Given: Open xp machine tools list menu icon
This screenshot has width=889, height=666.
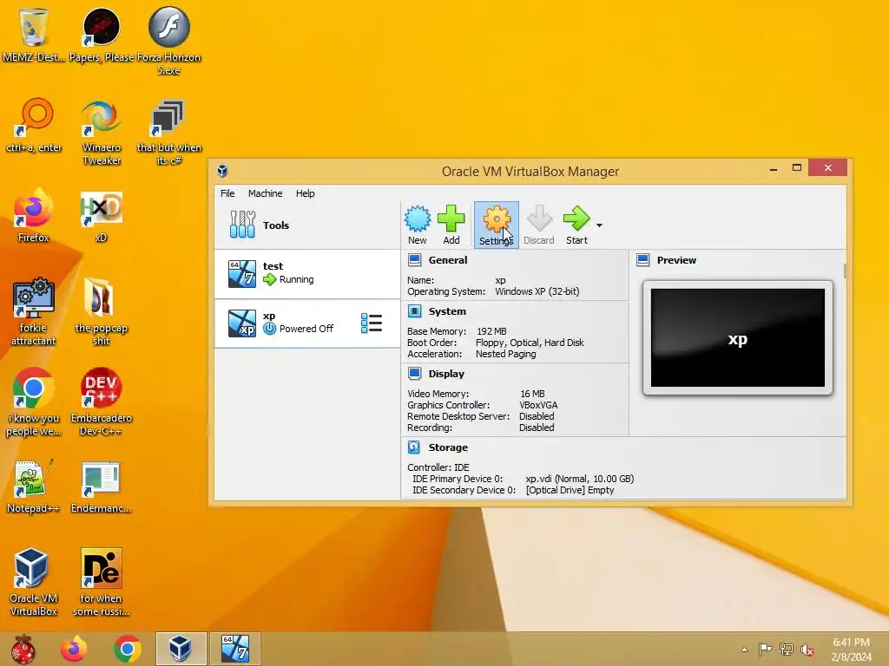Looking at the screenshot, I should (x=372, y=323).
